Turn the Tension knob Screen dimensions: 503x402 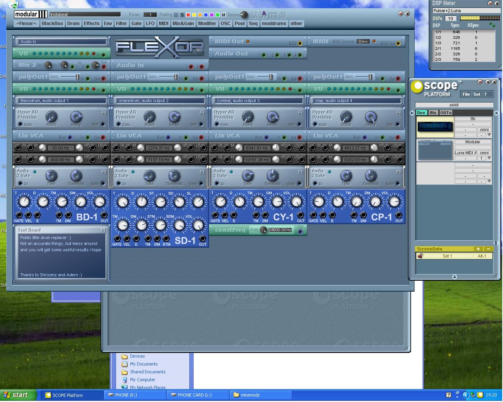point(244,15)
